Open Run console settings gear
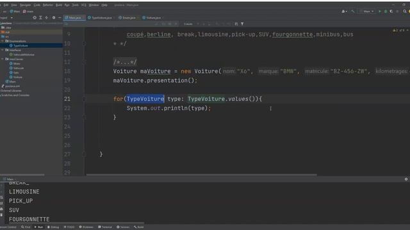The image size is (410, 230). (x=406, y=179)
